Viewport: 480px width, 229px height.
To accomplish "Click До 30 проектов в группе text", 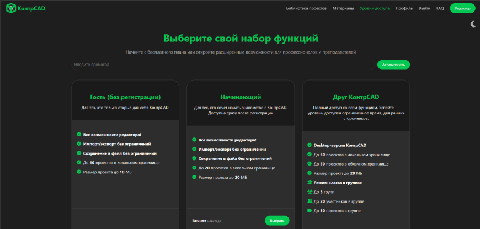I will pos(337,211).
